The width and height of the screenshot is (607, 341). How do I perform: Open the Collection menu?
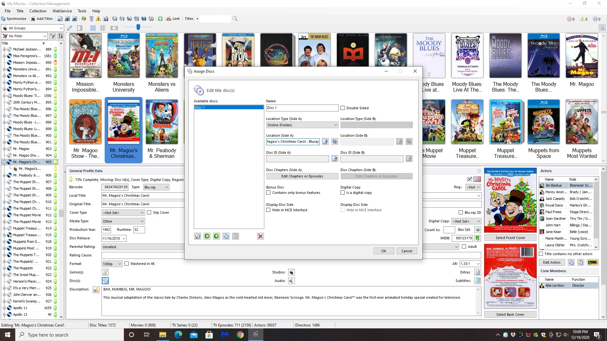[38, 11]
